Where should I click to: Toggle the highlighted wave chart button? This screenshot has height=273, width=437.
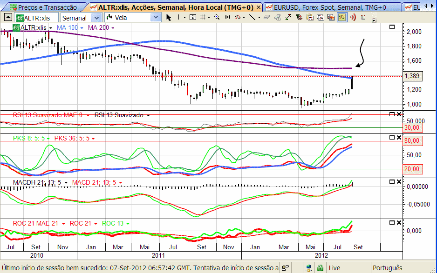(x=342, y=18)
